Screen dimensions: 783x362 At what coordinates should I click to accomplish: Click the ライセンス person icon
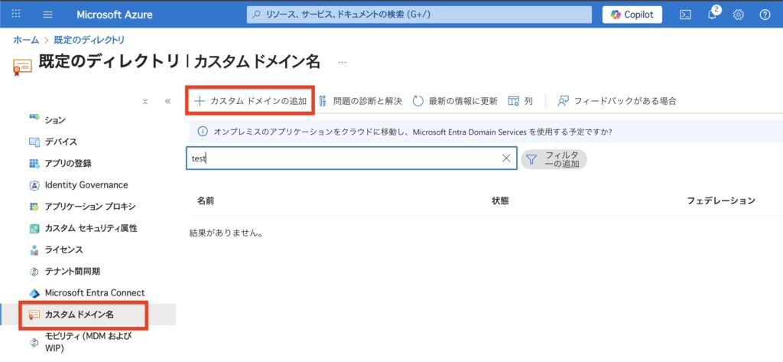pyautogui.click(x=34, y=249)
